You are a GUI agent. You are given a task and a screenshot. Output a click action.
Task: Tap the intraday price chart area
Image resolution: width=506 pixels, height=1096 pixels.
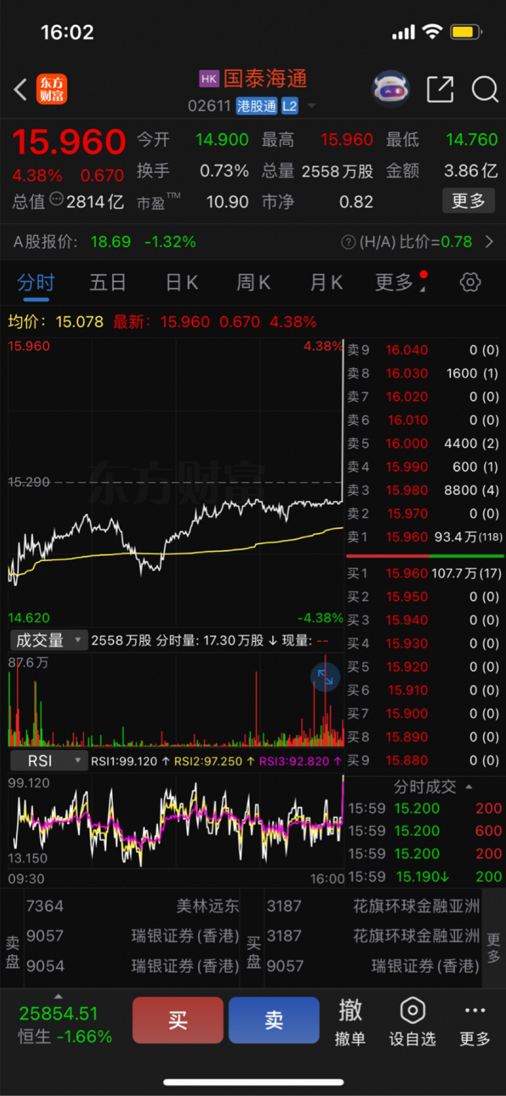pyautogui.click(x=175, y=482)
